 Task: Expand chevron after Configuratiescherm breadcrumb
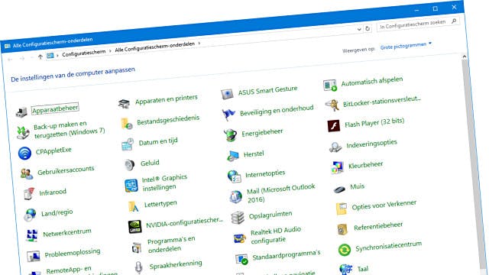click(110, 50)
